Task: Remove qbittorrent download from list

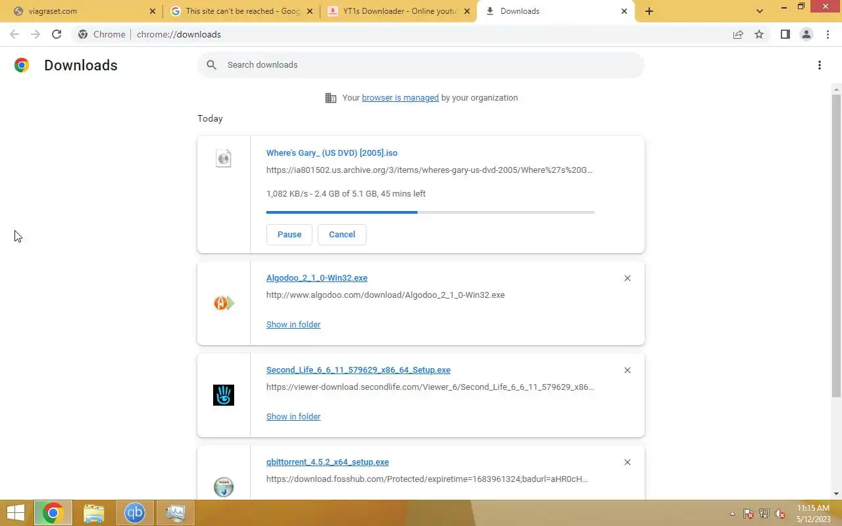Action: coord(628,462)
